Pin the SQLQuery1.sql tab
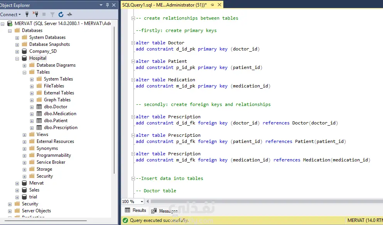The image size is (383, 225). (213, 5)
